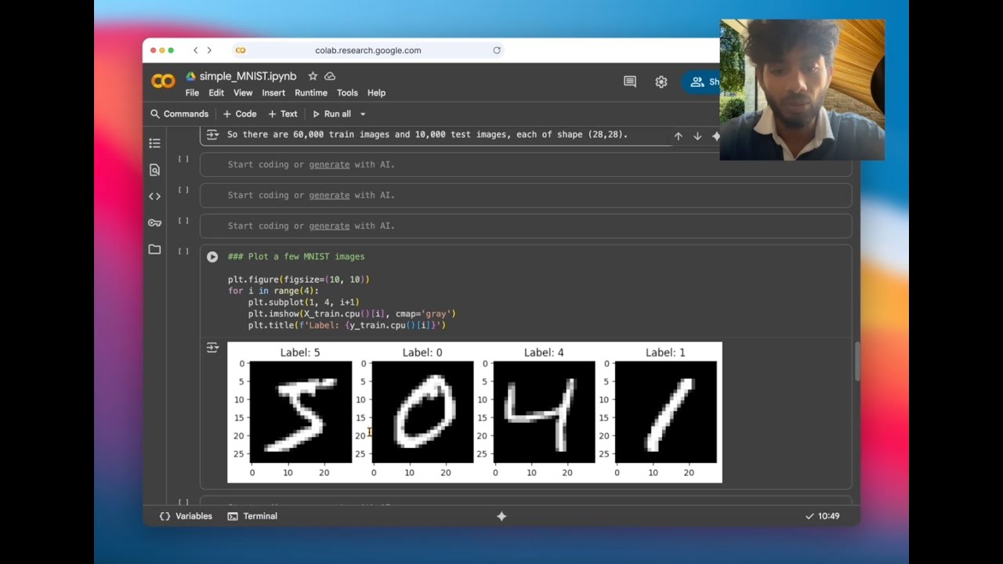Move cell down with arrow icon
1003x564 pixels.
(x=697, y=136)
